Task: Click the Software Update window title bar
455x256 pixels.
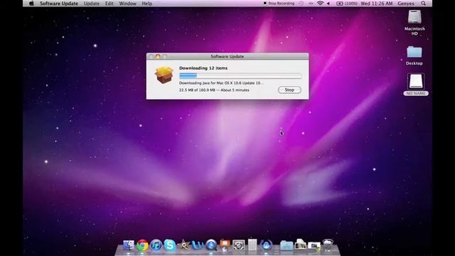Action: pyautogui.click(x=227, y=56)
